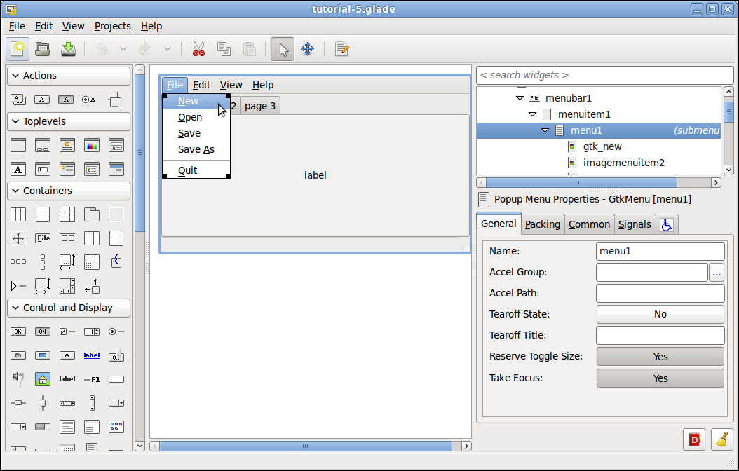739x471 pixels.
Task: Click the broom clear button
Action: pos(722,439)
